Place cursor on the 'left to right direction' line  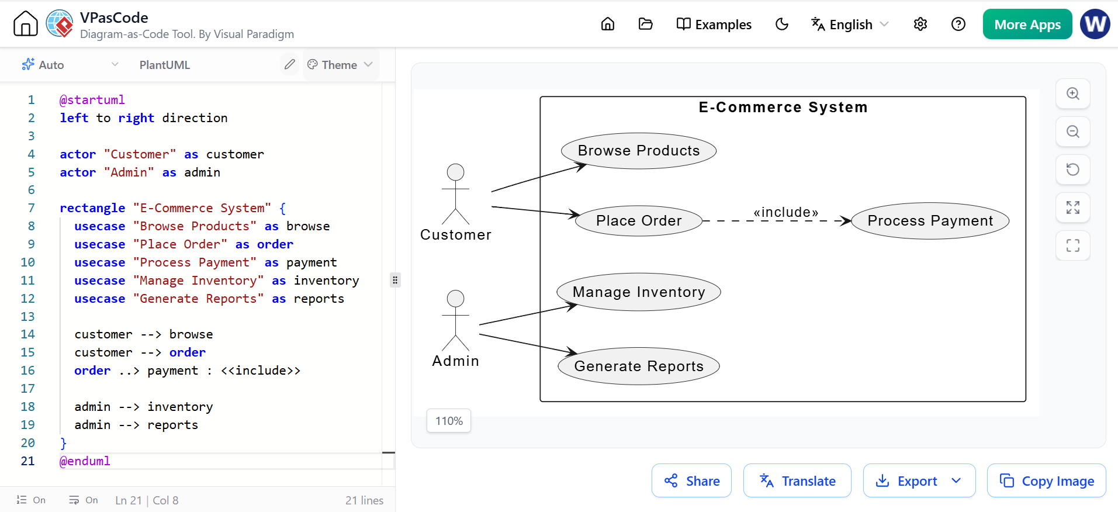pos(144,118)
